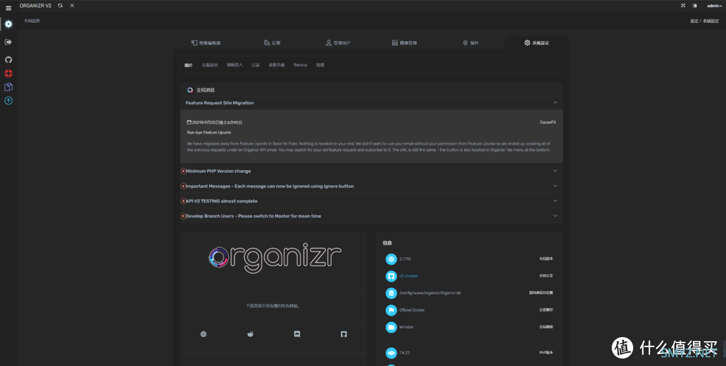
Task: Open the Update (更新升級) sub-tab
Action: 277,65
